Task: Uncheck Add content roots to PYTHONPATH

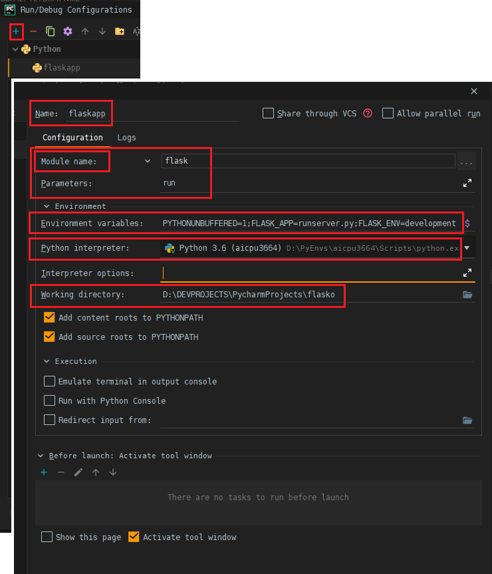Action: (49, 317)
